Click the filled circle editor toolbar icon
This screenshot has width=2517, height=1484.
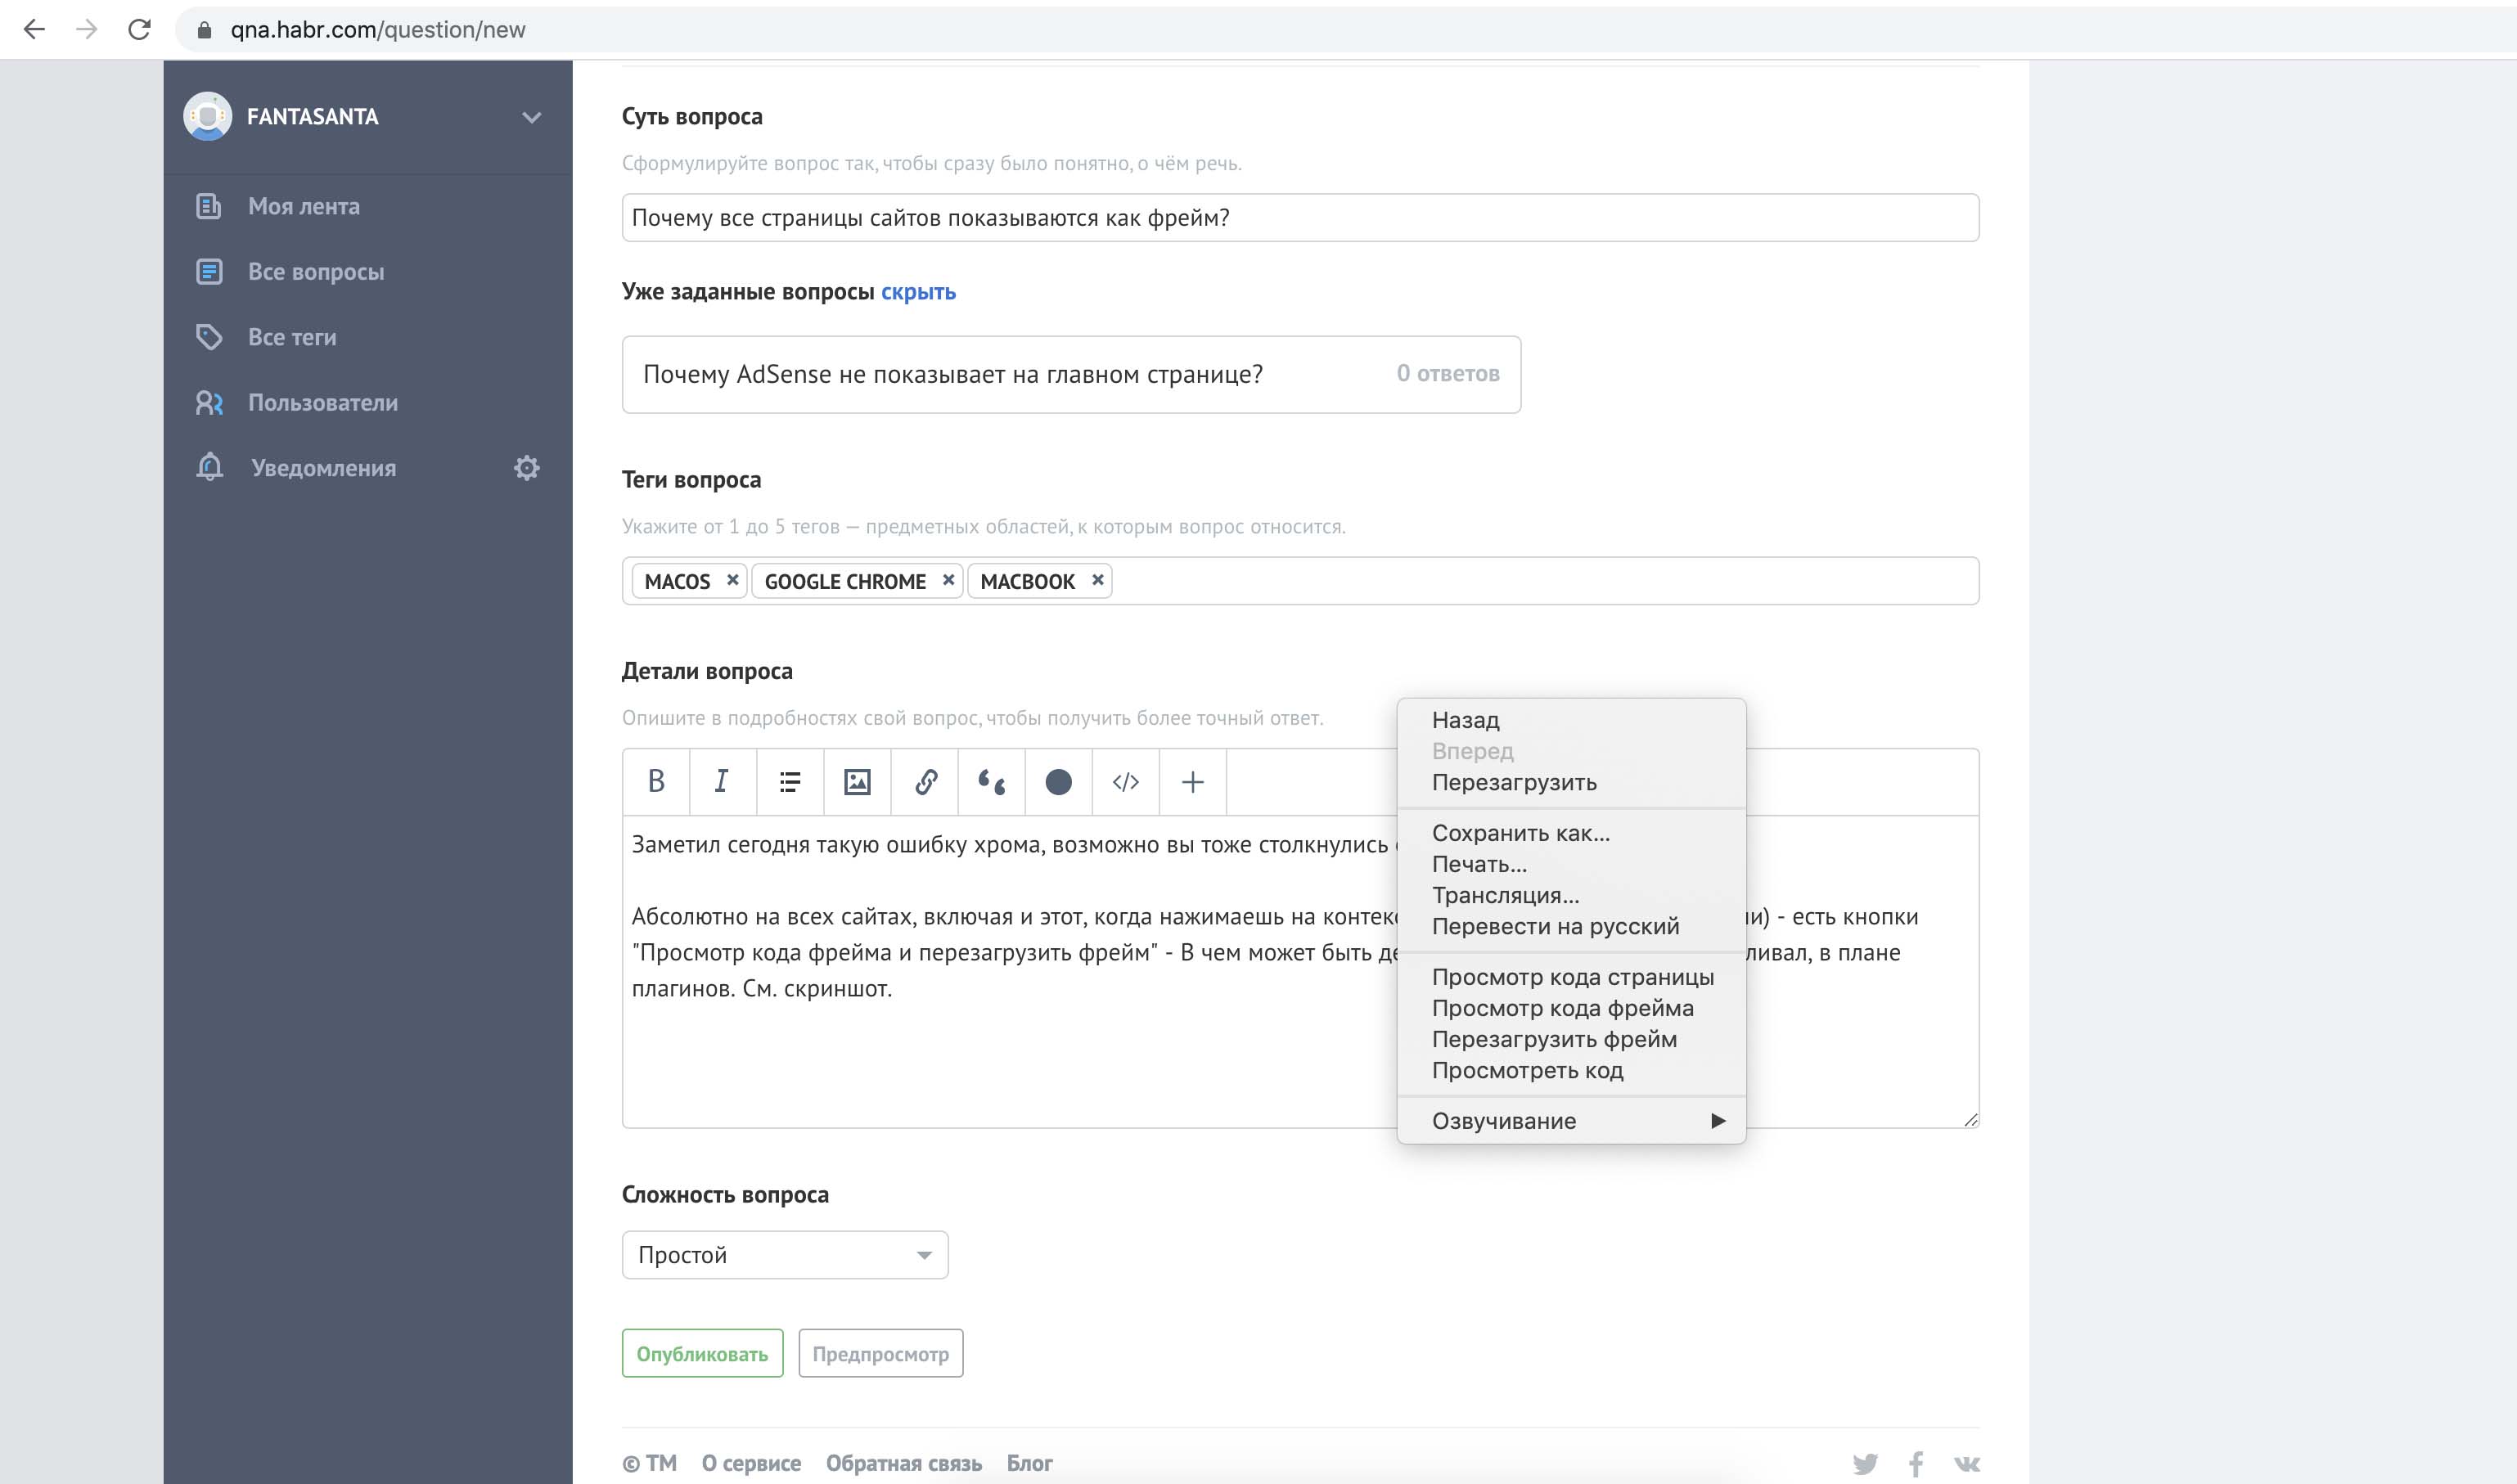coord(1058,782)
